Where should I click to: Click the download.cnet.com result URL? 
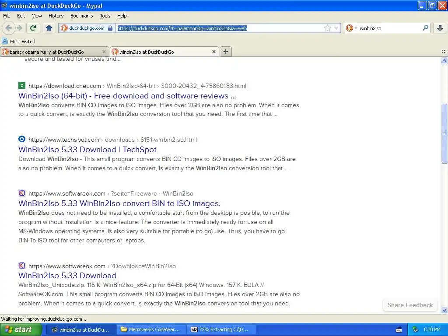137,86
